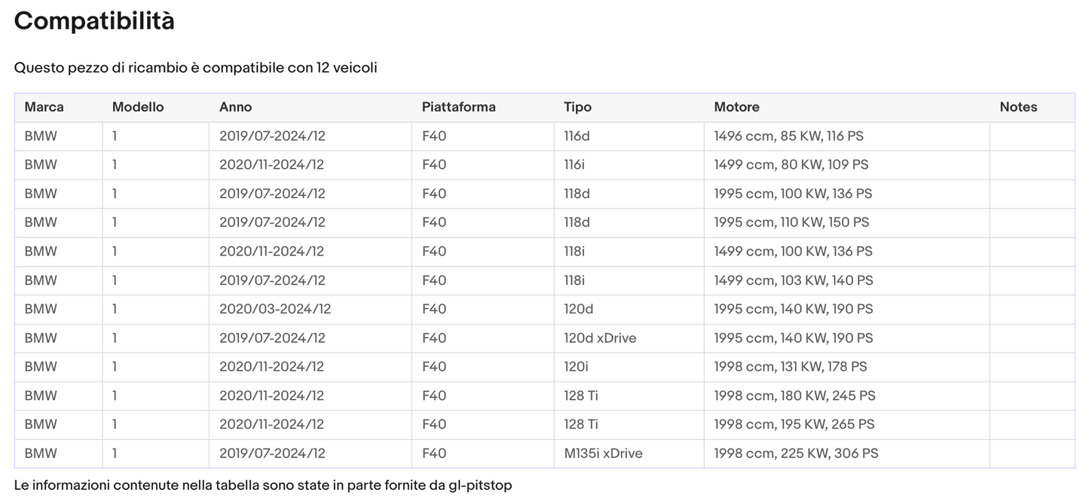Click engine 1499 ccm, 103 KW, 140 PS
The width and height of the screenshot is (1089, 504).
[x=794, y=280]
